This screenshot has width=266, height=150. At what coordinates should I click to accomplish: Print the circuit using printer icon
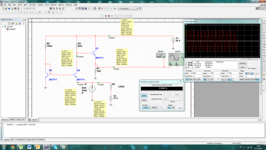click(15, 9)
